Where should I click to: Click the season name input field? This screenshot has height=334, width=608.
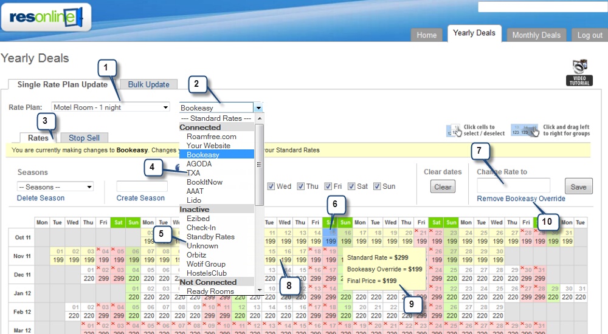(142, 186)
